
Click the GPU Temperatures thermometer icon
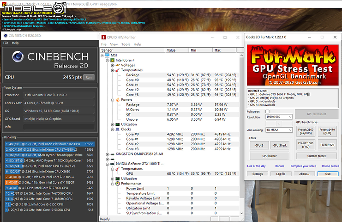click(x=118, y=169)
